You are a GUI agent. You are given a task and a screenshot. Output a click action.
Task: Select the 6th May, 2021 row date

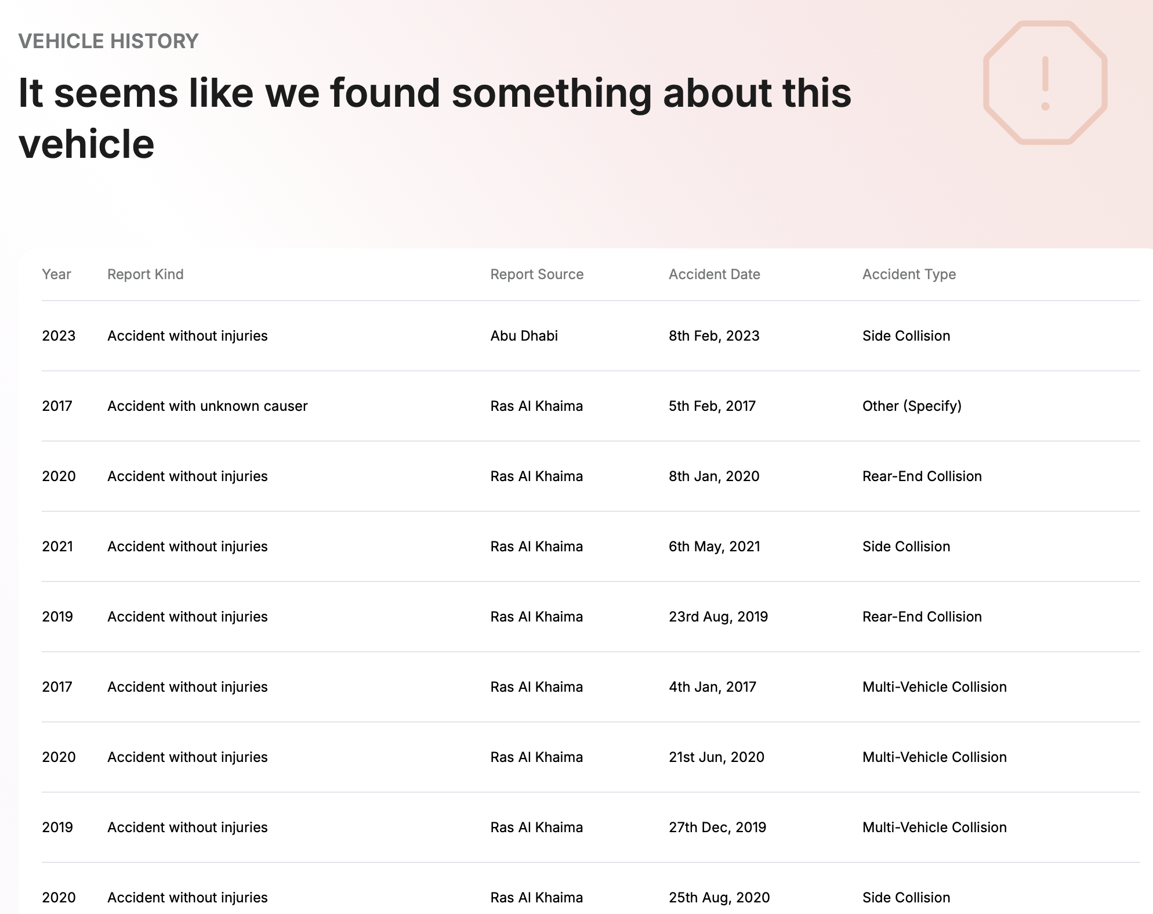pos(714,547)
